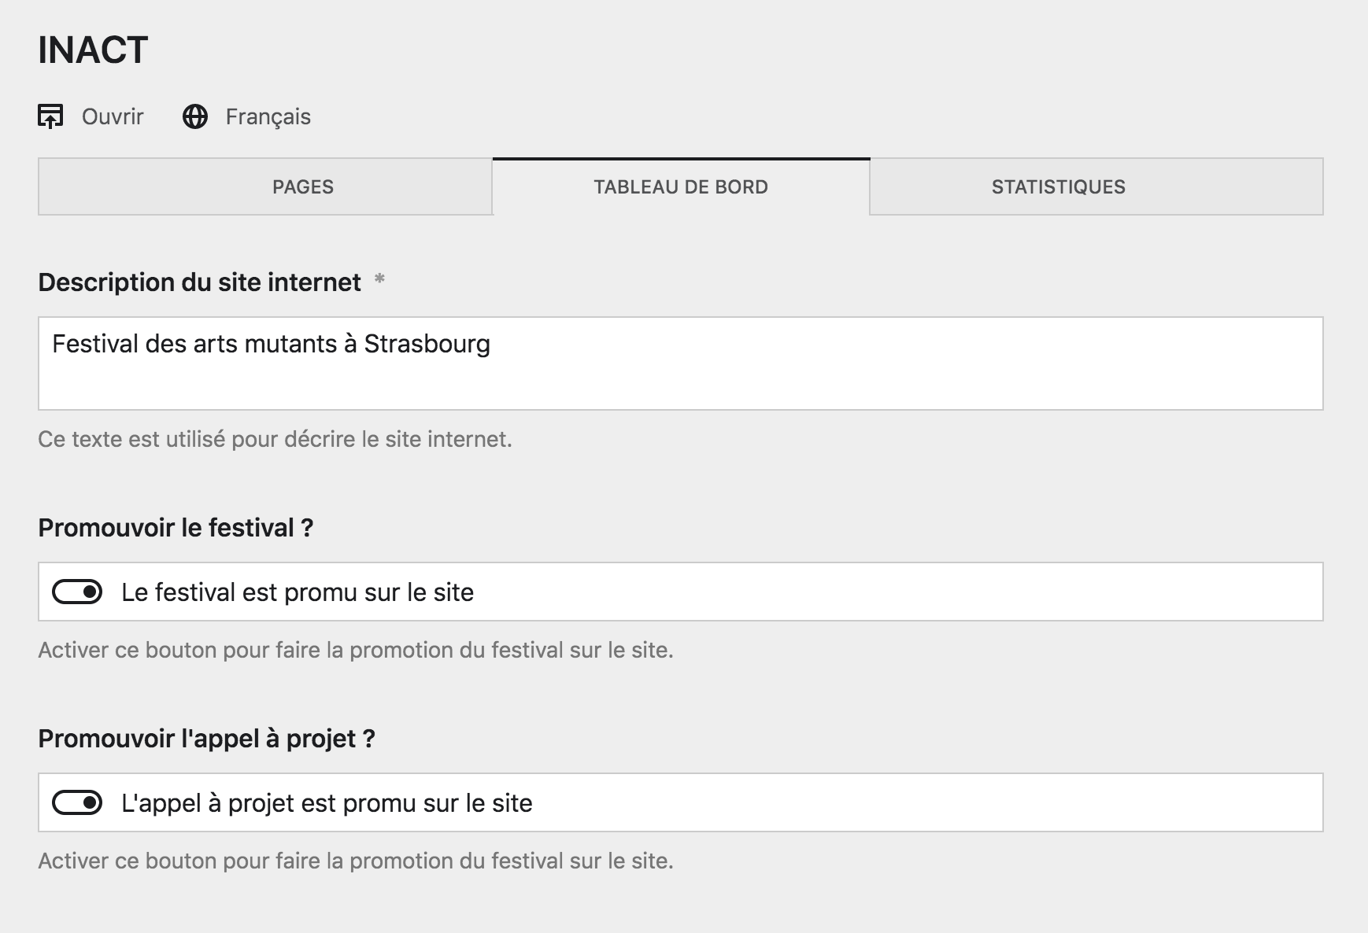Click the 'Promouvoir l'appel à projet ?' heading
1368x933 pixels.
click(x=207, y=738)
